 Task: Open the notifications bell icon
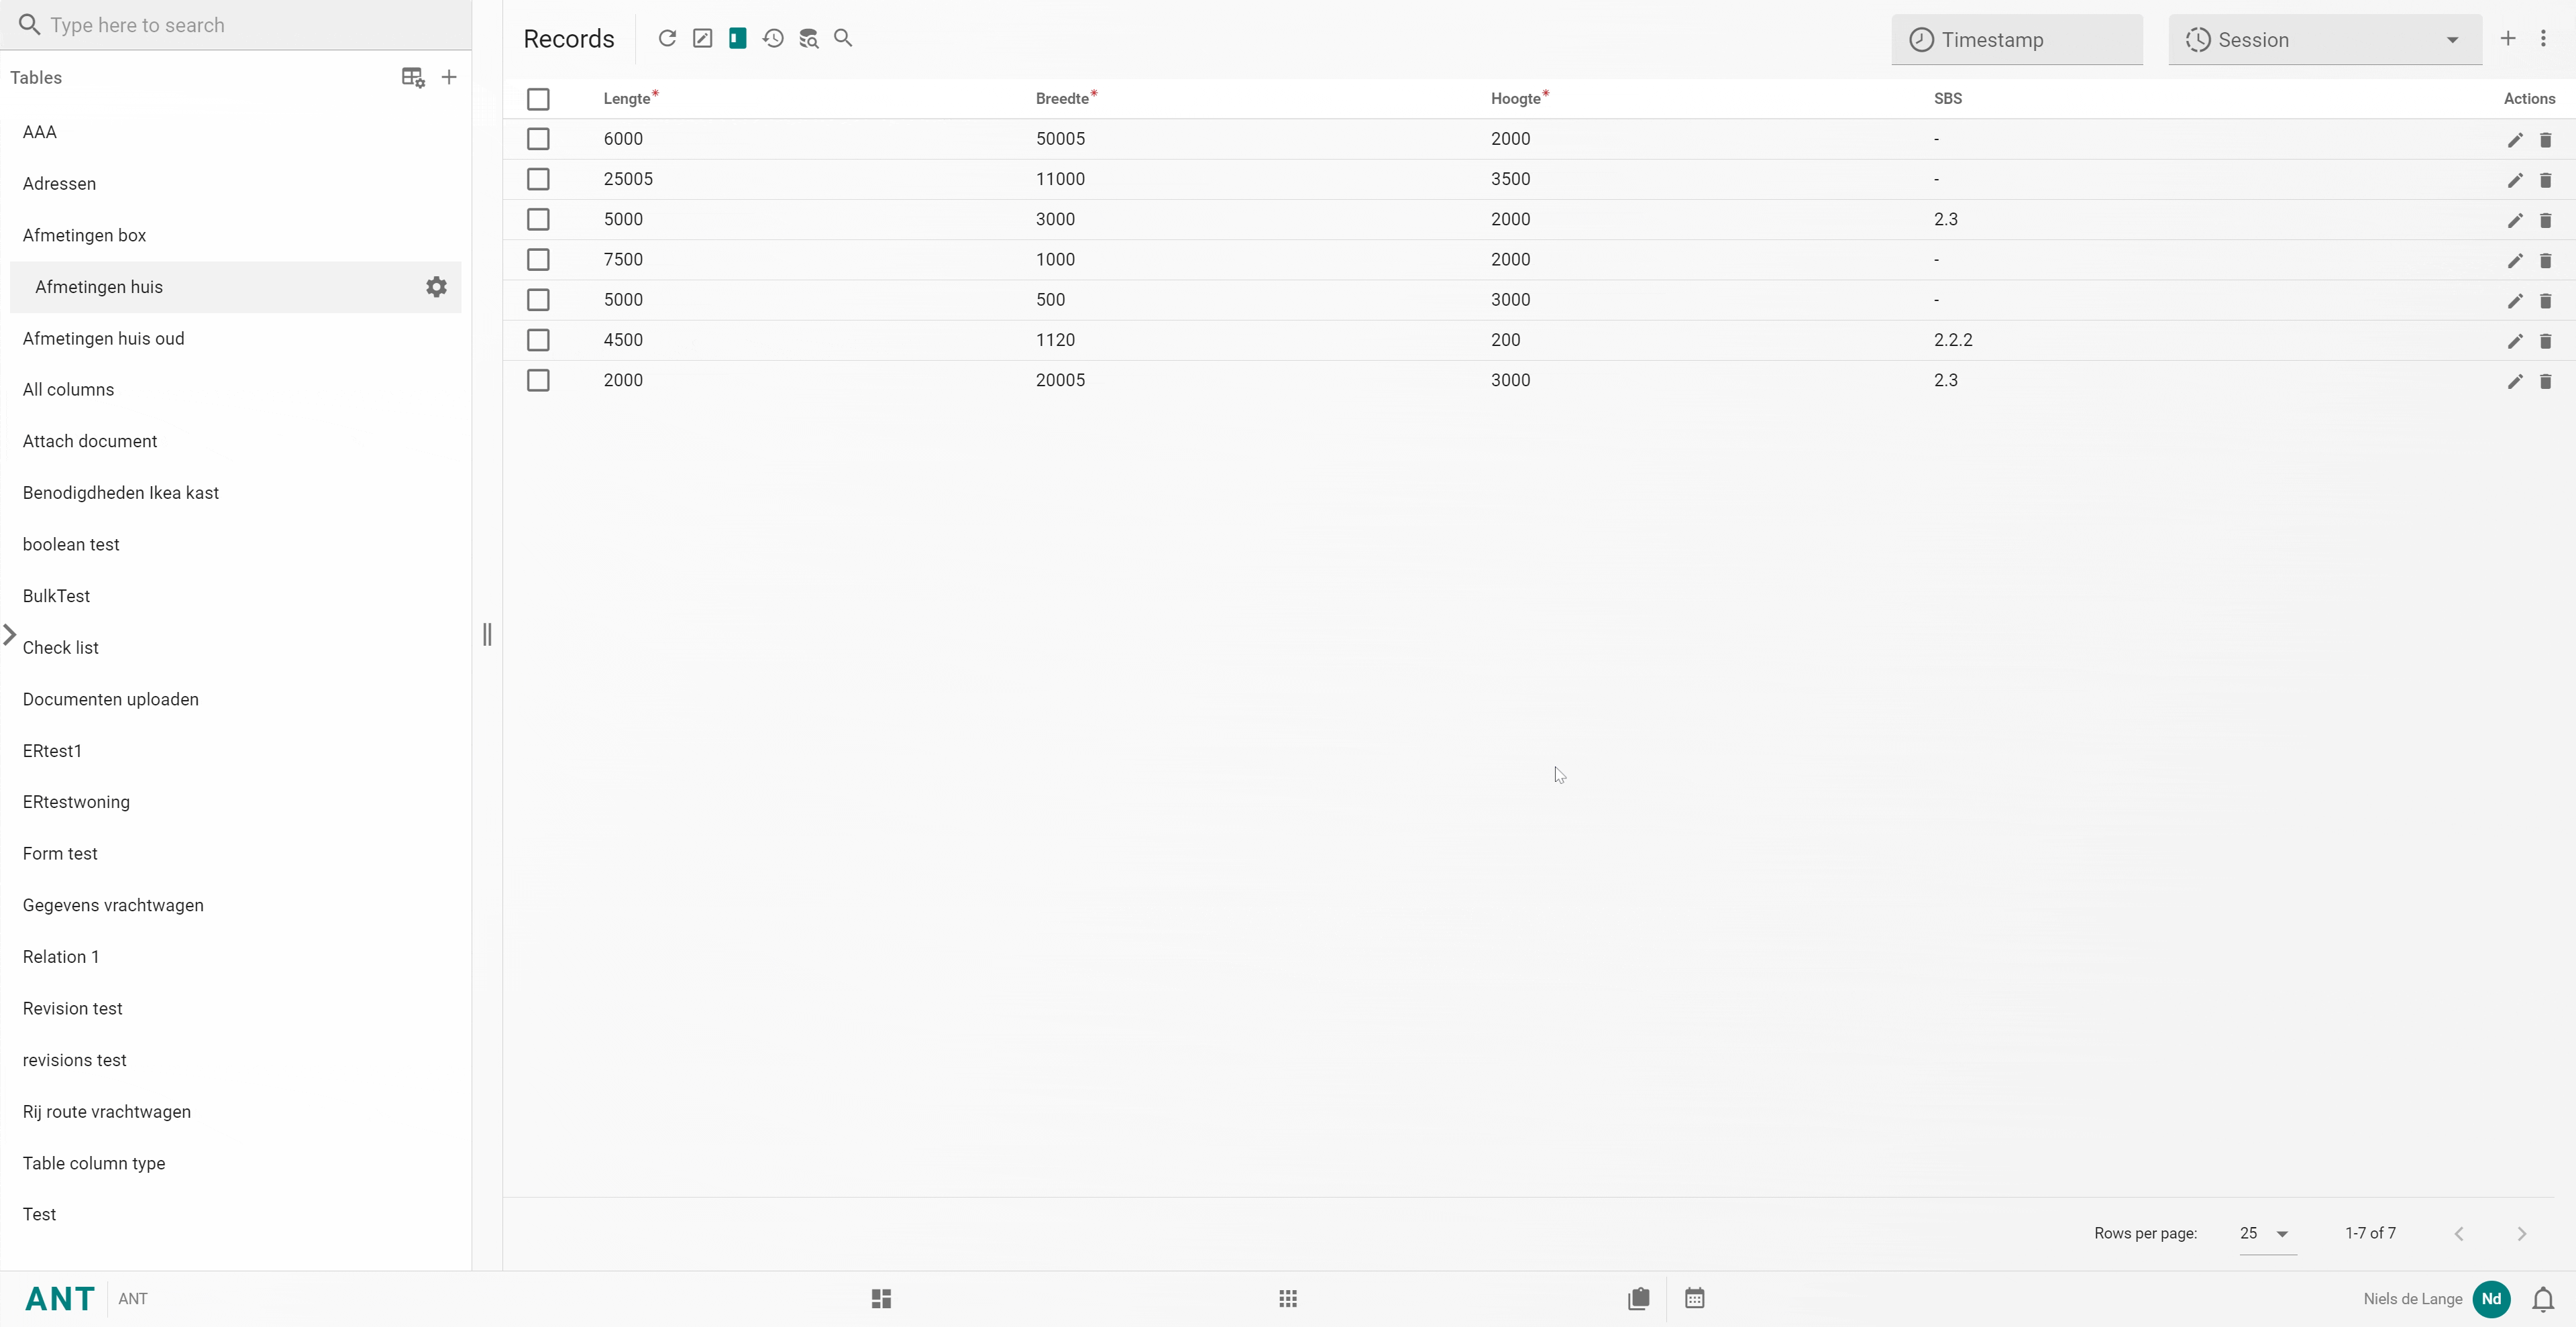coord(2543,1298)
